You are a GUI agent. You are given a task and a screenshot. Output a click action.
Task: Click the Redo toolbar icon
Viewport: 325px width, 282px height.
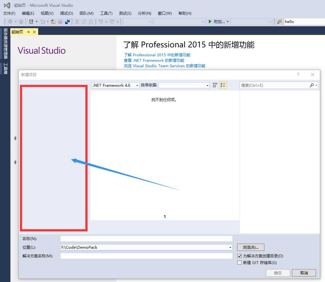point(112,21)
